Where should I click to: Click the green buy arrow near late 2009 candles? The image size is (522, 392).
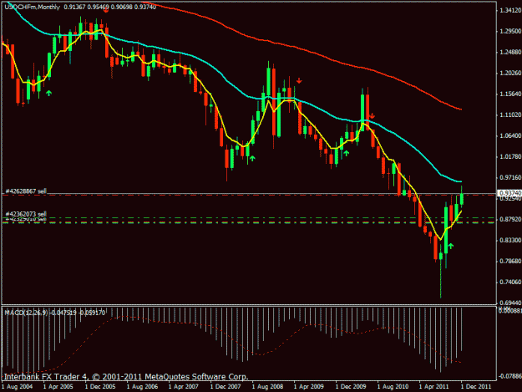point(347,153)
